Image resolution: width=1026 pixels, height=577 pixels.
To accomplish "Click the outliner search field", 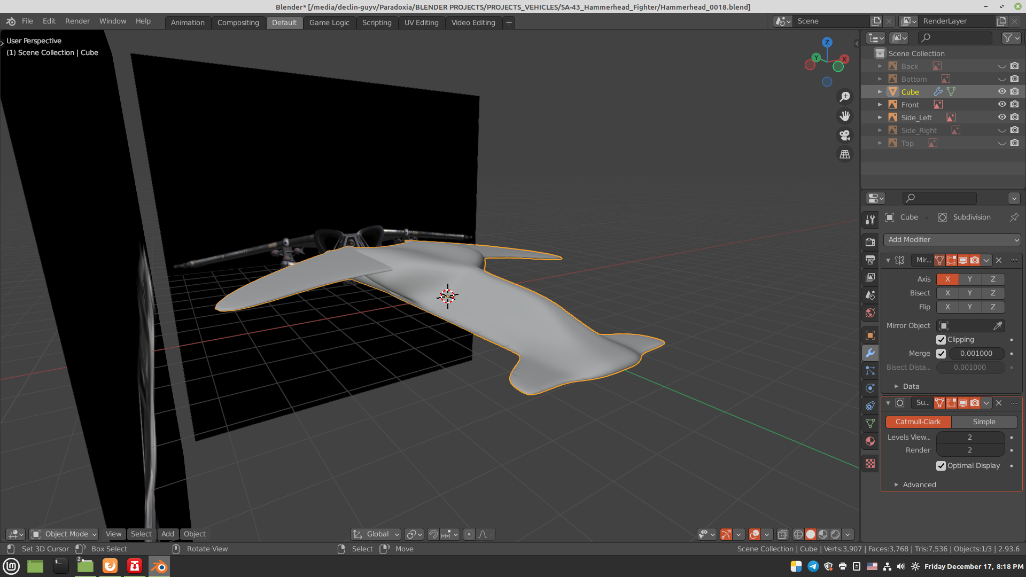I will click(955, 38).
